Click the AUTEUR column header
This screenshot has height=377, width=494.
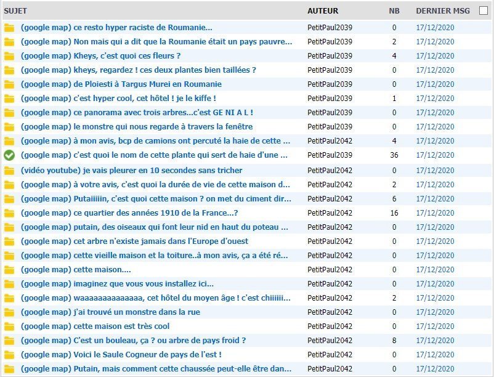(x=323, y=10)
